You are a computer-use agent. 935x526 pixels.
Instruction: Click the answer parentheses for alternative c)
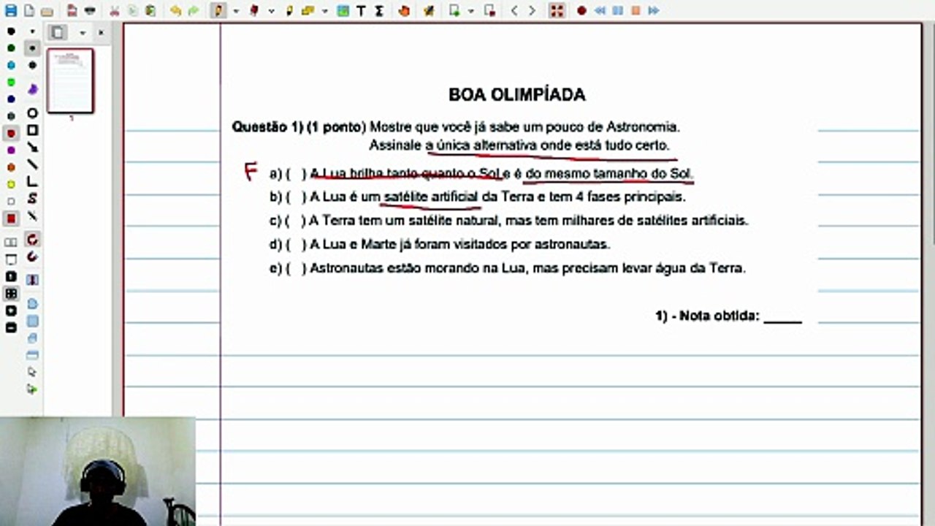296,221
